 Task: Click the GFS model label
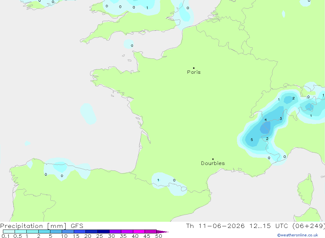[77, 226]
